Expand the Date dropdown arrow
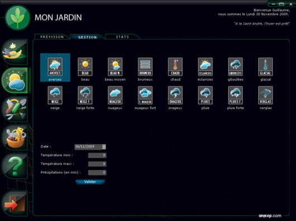The height and width of the screenshot is (221, 296). 104,147
